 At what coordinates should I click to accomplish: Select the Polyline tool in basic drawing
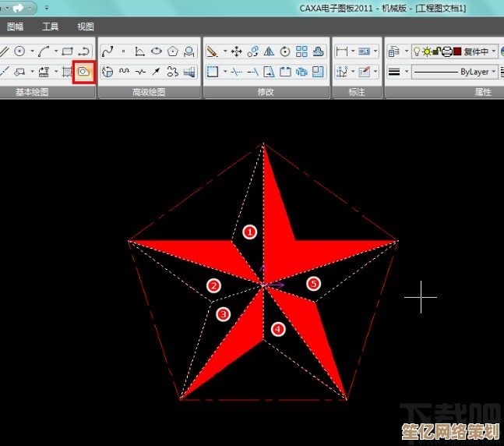point(84,51)
